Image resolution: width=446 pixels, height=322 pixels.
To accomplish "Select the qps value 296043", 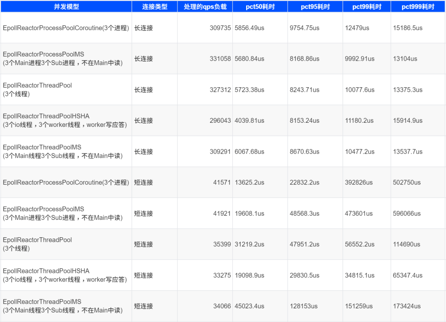I will point(220,120).
